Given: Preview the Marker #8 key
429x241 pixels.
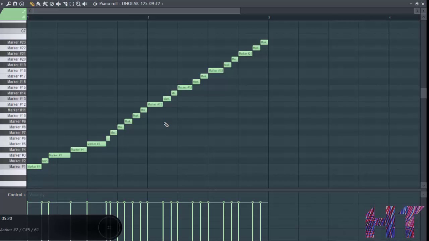Looking at the screenshot, I should coord(13,127).
